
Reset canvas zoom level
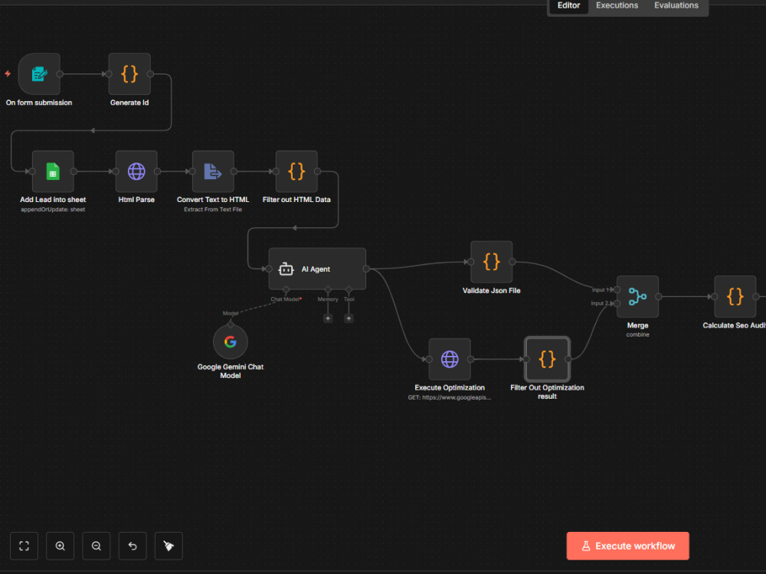coord(133,546)
